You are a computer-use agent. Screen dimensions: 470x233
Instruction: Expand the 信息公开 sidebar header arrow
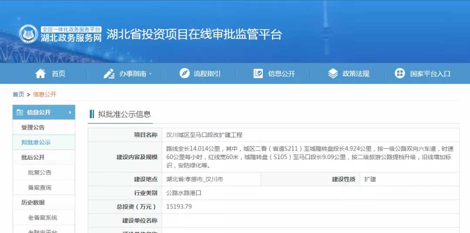(x=70, y=113)
